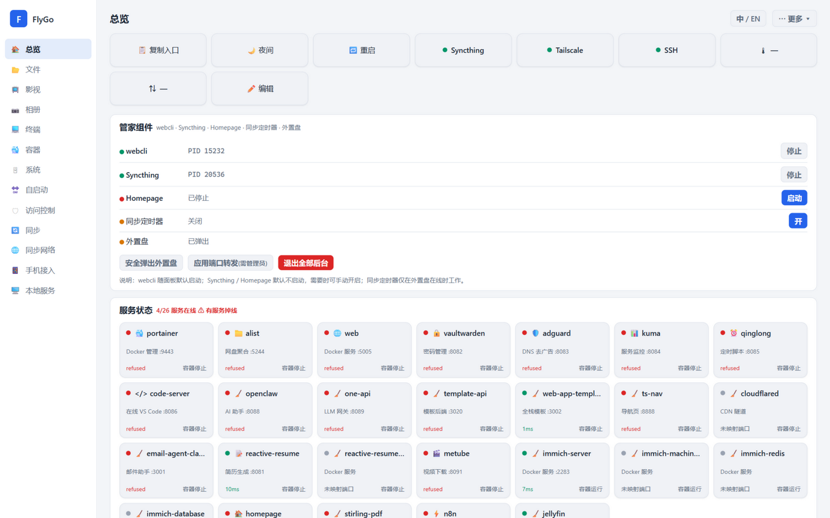Click 复制入口 button

point(158,50)
